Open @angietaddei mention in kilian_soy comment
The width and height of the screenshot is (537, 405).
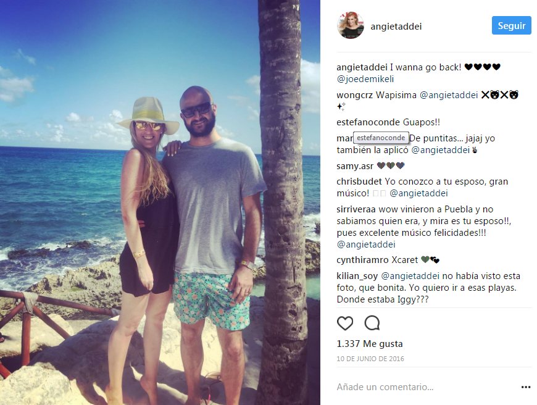410,276
